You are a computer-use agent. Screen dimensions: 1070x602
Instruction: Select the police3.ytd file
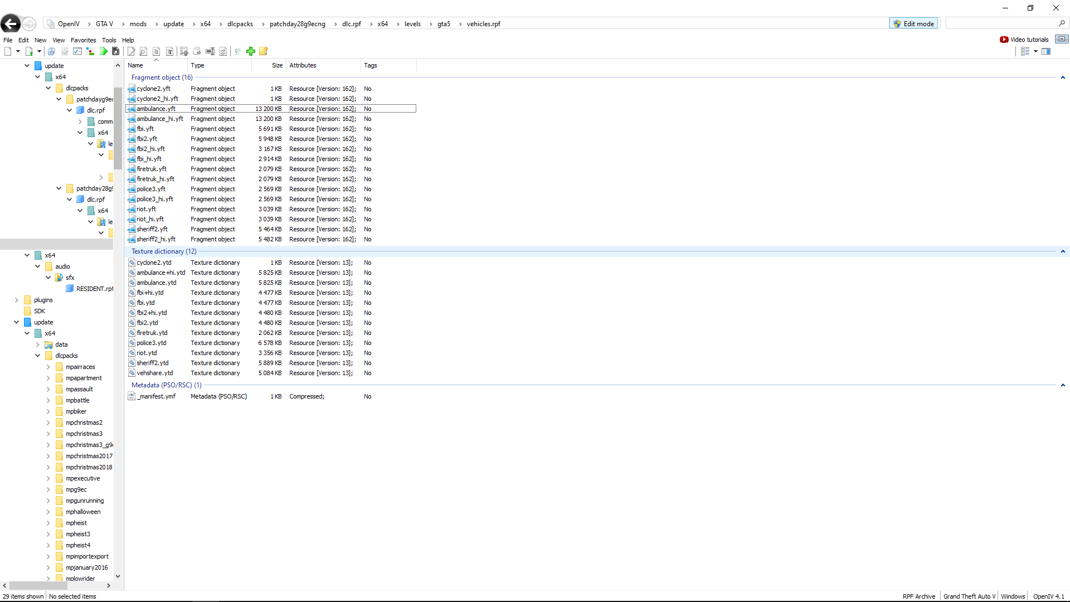coord(152,343)
